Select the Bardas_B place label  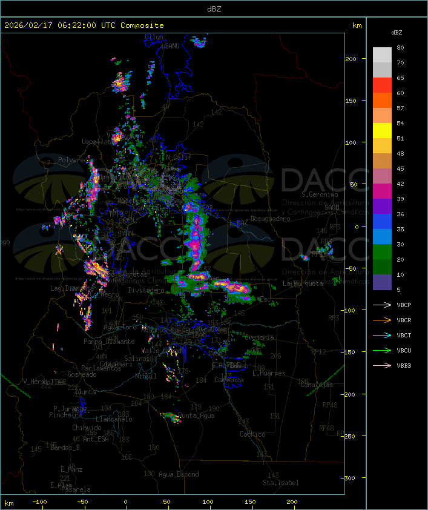pyautogui.click(x=65, y=448)
